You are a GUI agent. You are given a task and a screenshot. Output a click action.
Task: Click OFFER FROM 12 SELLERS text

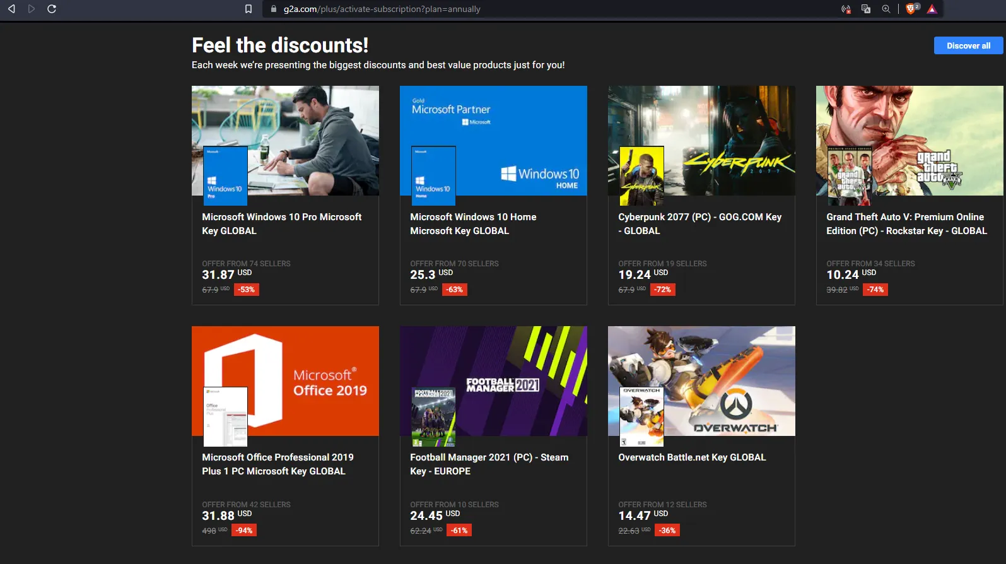(x=662, y=505)
